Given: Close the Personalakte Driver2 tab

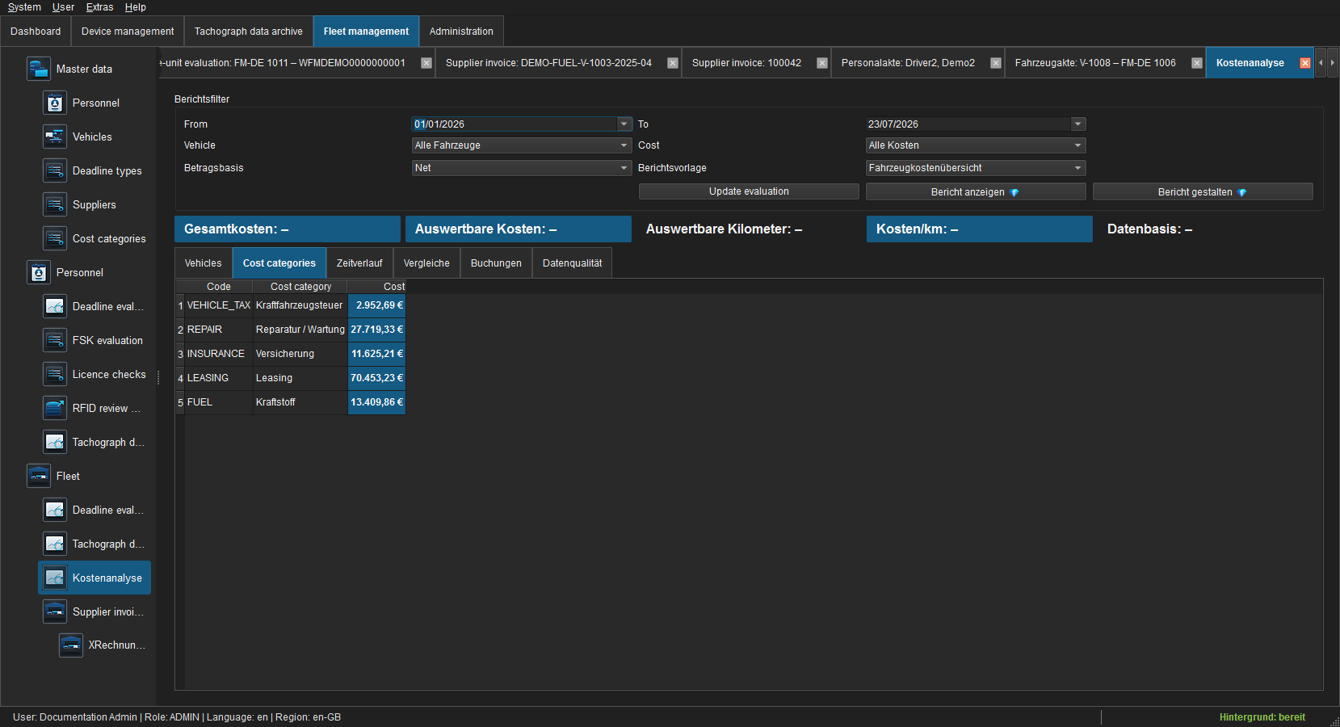Looking at the screenshot, I should 996,63.
